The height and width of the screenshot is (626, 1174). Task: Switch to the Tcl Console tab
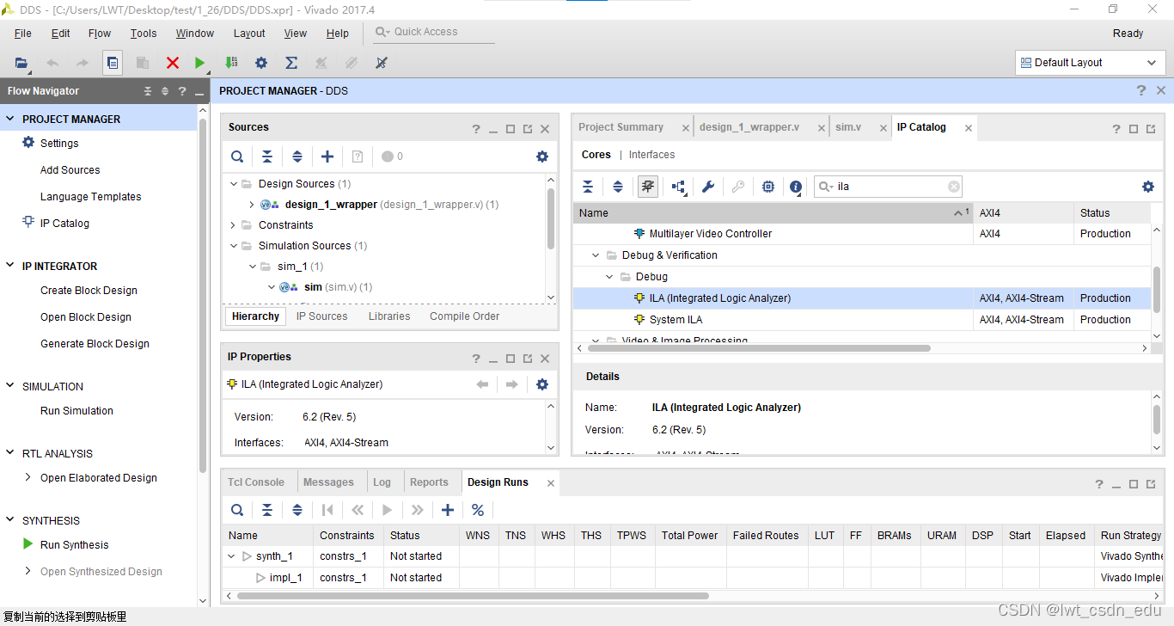pos(256,482)
